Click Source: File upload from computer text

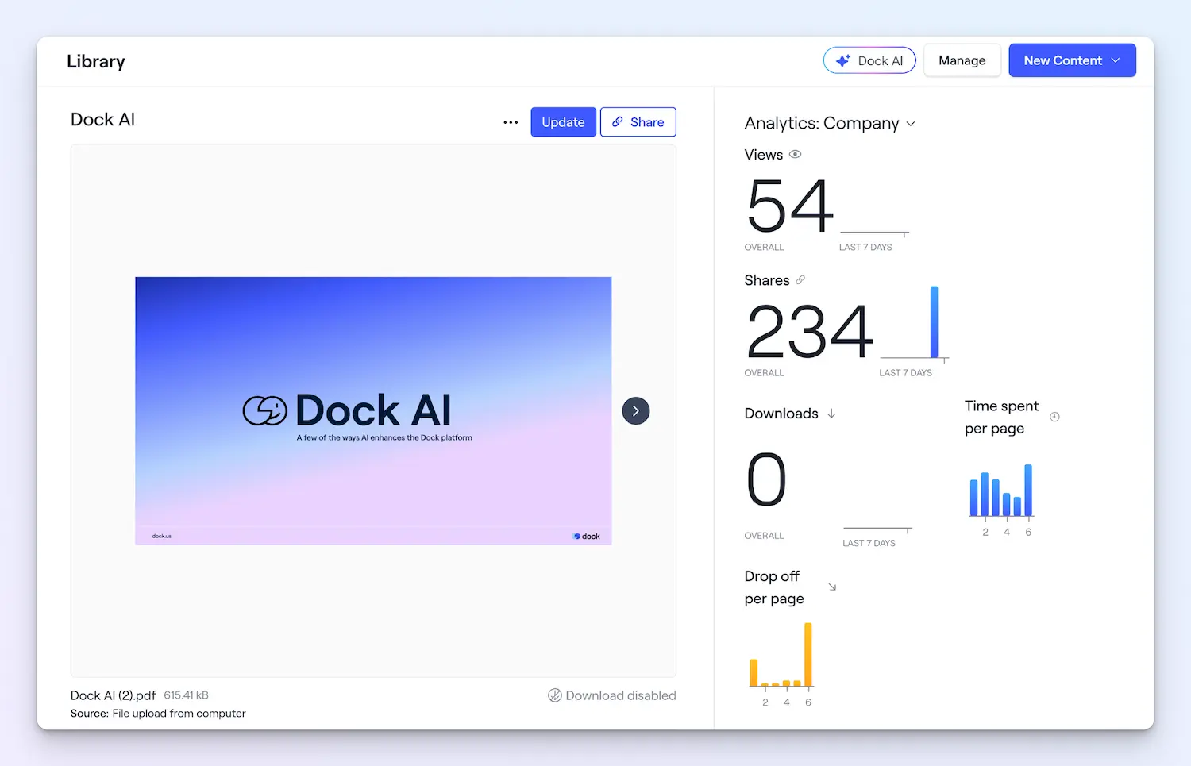coord(158,714)
